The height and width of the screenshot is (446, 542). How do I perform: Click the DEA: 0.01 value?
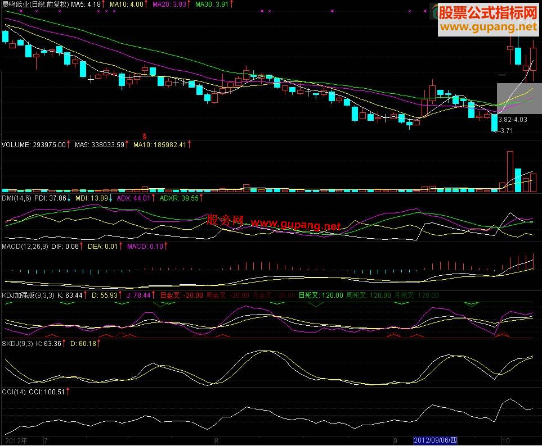(x=102, y=247)
